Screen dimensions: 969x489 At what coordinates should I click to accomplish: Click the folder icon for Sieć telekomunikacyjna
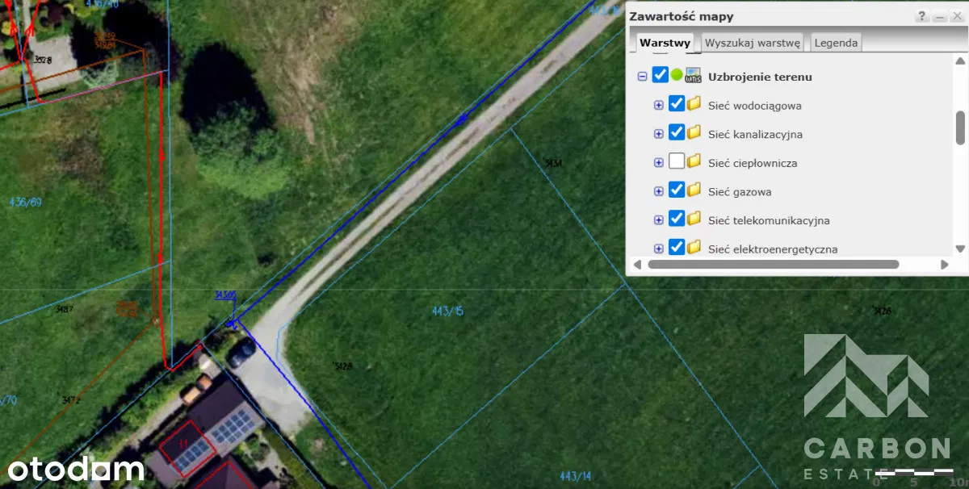[694, 219]
